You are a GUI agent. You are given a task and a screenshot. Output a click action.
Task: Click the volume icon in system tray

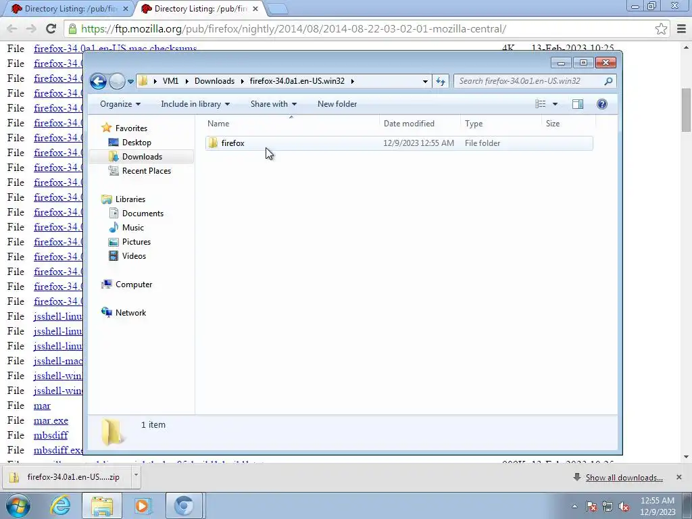point(624,507)
